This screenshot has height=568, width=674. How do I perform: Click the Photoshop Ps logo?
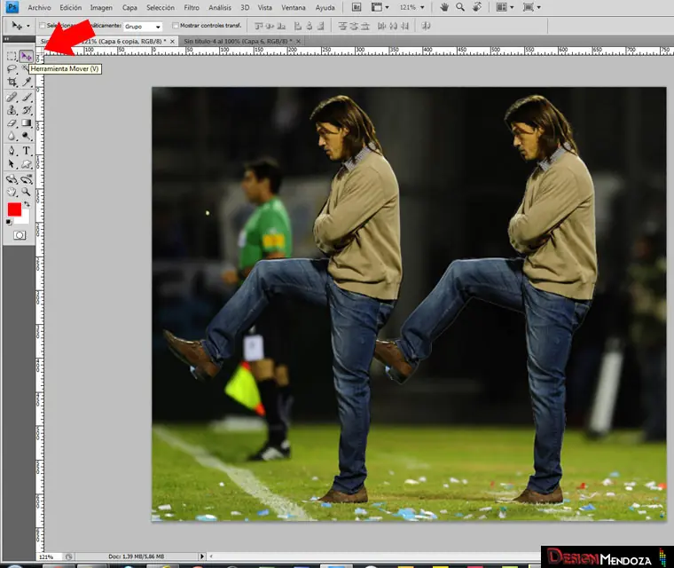pyautogui.click(x=12, y=7)
